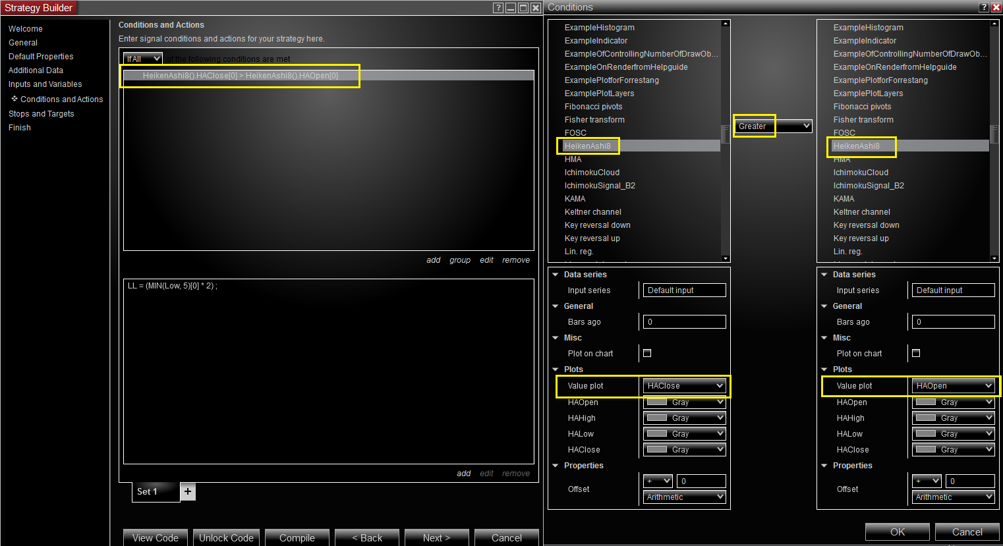
Task: Click the down arrow of the right indicator list scrollbar
Action: coord(994,258)
